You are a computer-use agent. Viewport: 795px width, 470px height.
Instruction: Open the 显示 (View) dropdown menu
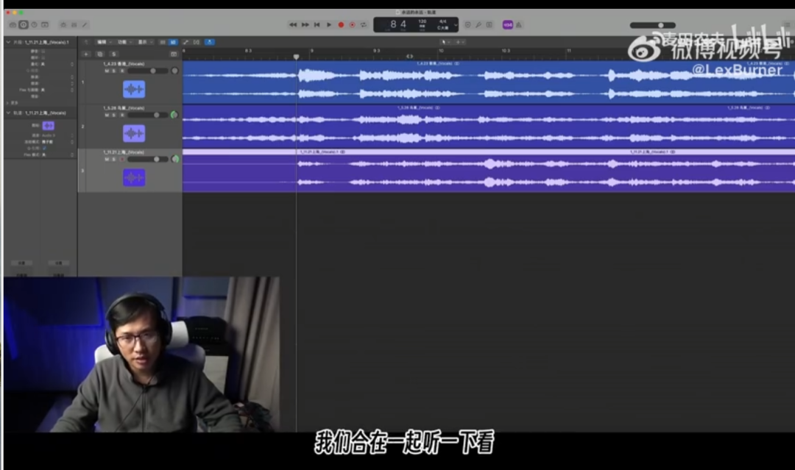(144, 42)
